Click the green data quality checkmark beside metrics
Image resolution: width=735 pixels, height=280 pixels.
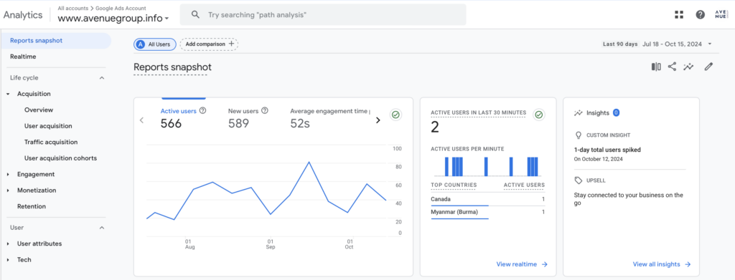(395, 115)
